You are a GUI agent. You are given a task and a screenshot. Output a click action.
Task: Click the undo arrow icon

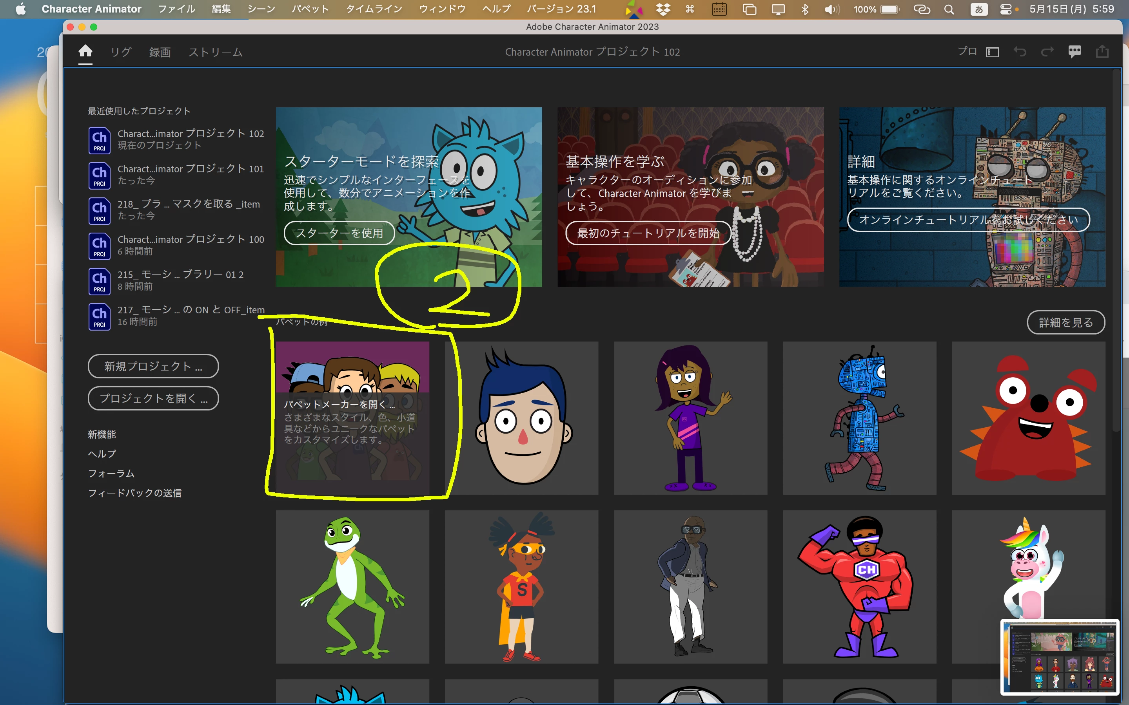(x=1020, y=52)
